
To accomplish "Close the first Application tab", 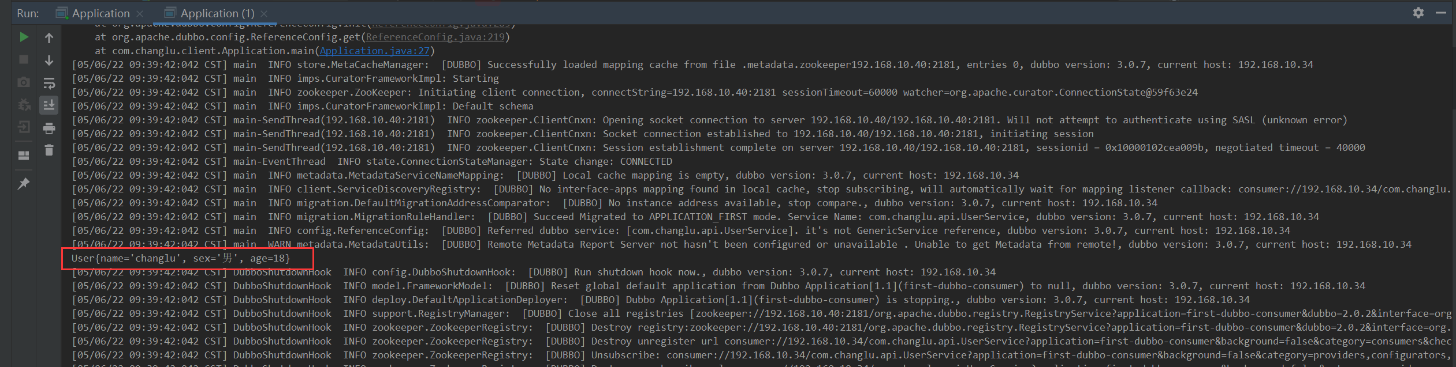I will click(x=140, y=13).
